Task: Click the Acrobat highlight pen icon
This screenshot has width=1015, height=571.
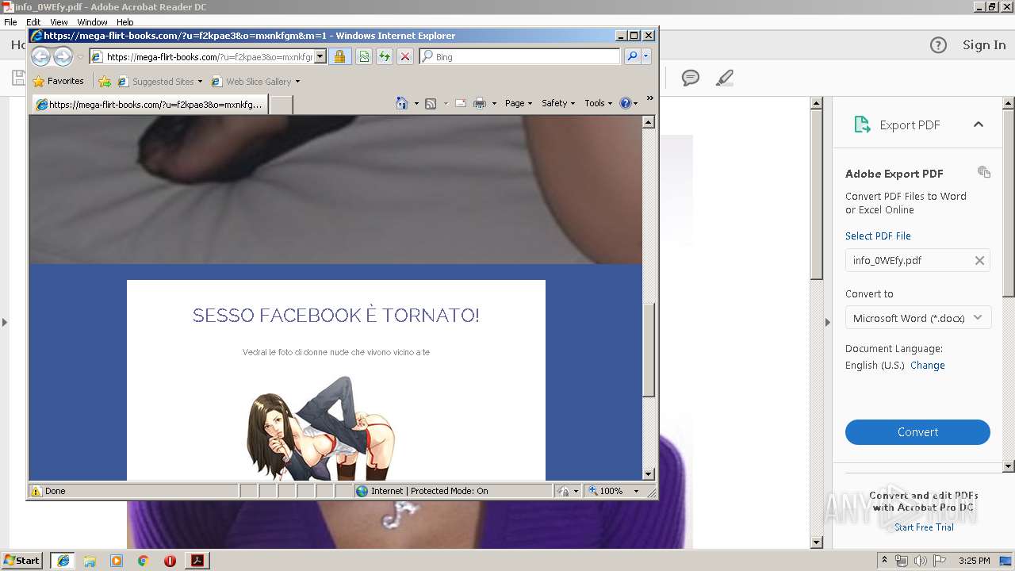Action: [724, 78]
